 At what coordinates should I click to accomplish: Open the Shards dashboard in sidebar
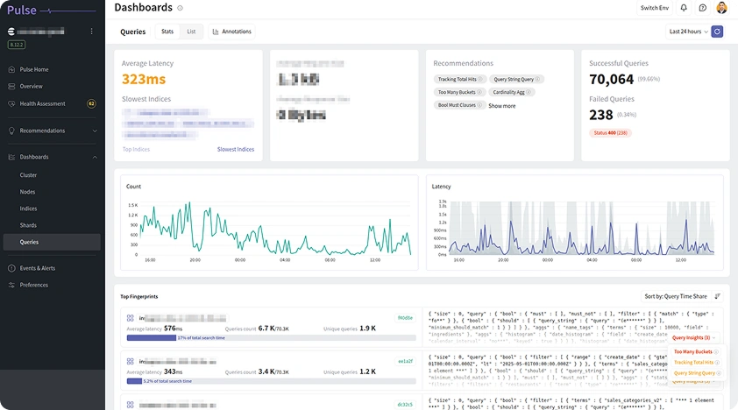click(x=29, y=225)
